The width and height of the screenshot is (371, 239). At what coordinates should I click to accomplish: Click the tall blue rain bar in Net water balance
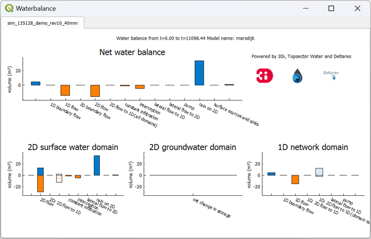coord(199,73)
